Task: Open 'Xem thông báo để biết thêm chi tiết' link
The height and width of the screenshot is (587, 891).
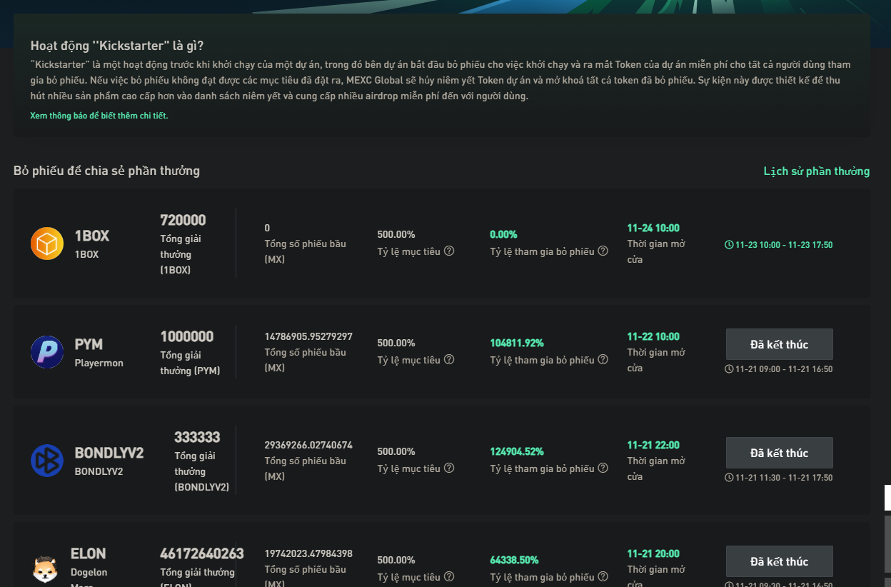Action: (99, 116)
